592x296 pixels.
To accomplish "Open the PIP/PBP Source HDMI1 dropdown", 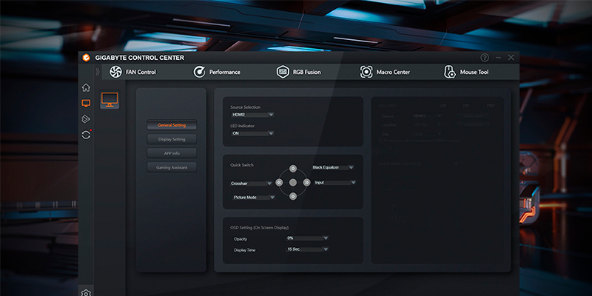I will pos(427,116).
